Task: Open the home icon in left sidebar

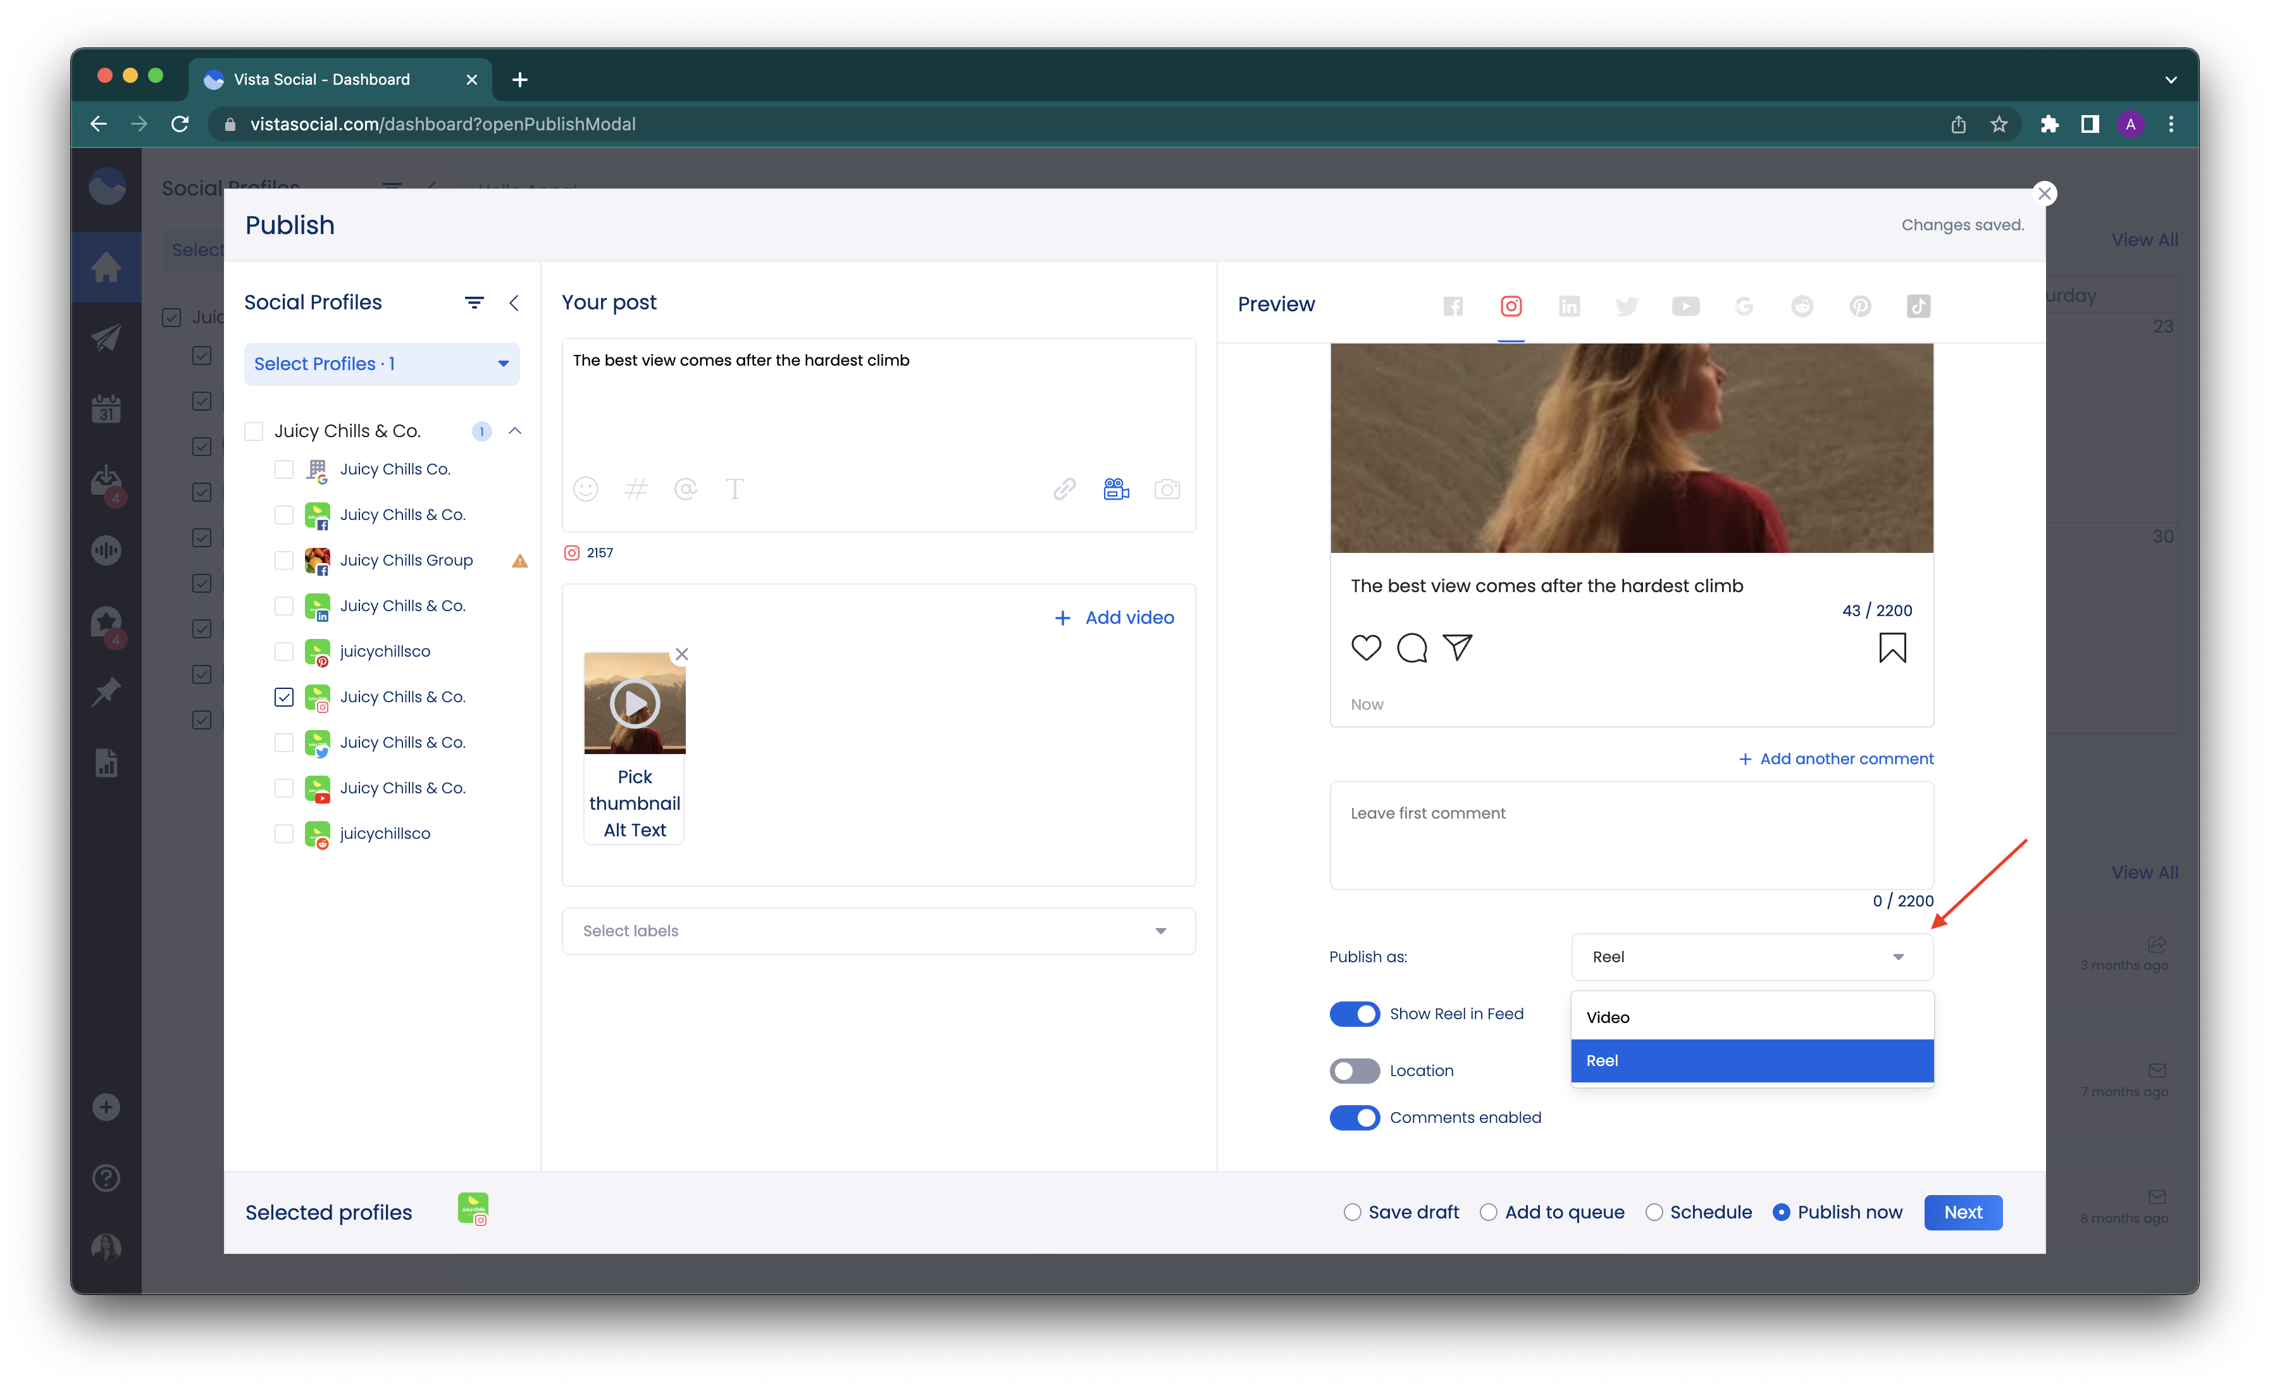Action: point(106,267)
